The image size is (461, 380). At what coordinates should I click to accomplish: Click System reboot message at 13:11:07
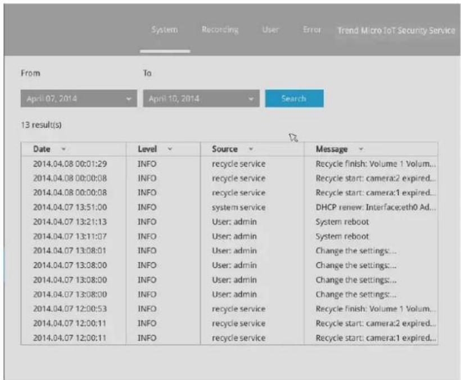[x=342, y=236]
